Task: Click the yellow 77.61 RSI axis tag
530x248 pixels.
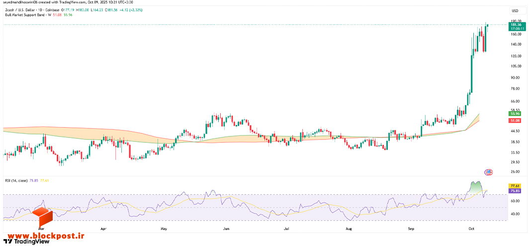Action: click(515, 186)
